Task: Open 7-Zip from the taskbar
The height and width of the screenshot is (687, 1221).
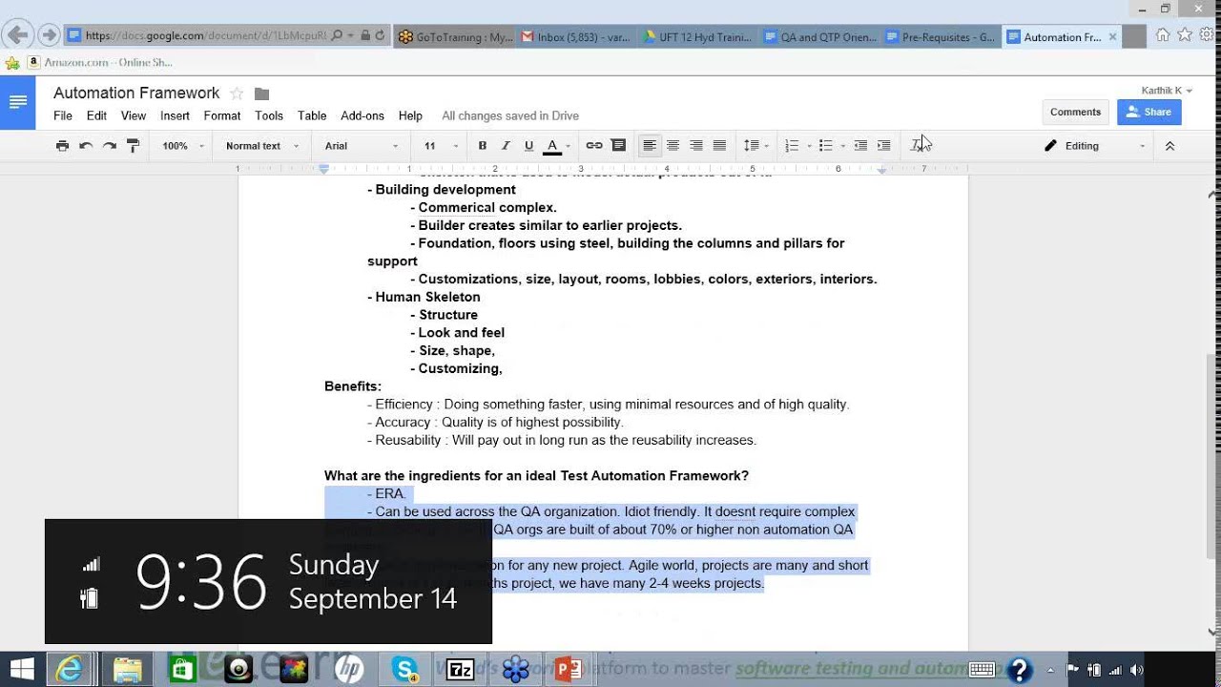Action: 461,670
